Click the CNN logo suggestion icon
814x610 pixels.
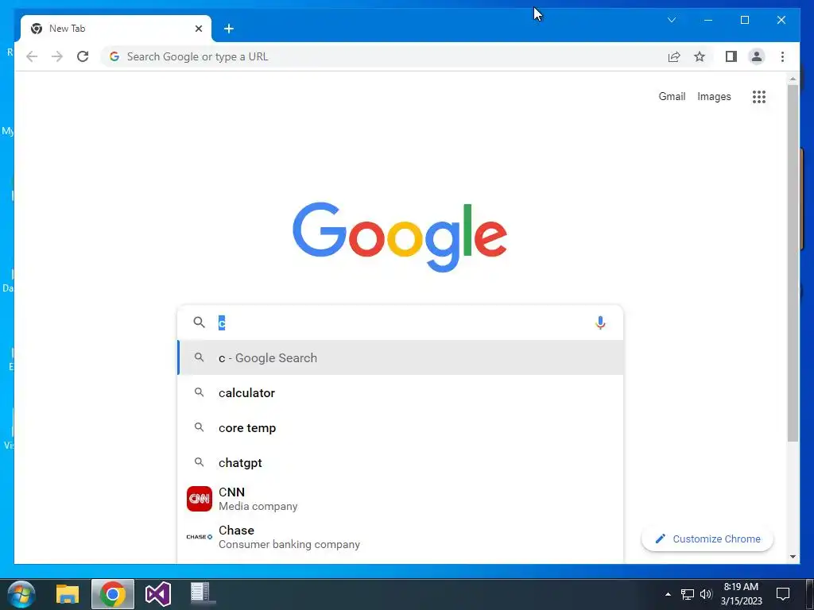point(200,499)
